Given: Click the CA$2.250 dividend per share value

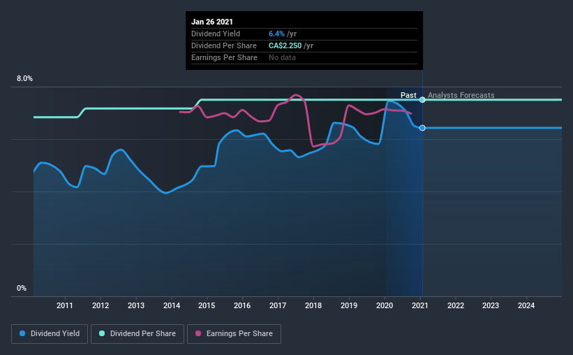Looking at the screenshot, I should pyautogui.click(x=285, y=45).
